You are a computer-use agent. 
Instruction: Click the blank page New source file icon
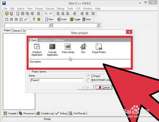click(18, 13)
